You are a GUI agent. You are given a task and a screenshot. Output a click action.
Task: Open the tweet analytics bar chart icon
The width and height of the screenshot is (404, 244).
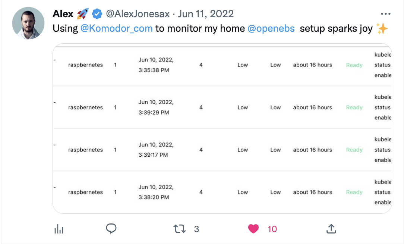(x=59, y=229)
